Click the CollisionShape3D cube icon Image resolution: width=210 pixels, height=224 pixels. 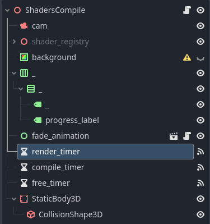tap(31, 214)
